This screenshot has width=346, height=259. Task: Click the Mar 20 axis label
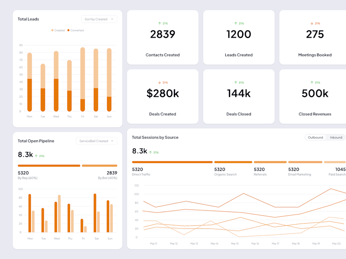(x=336, y=243)
